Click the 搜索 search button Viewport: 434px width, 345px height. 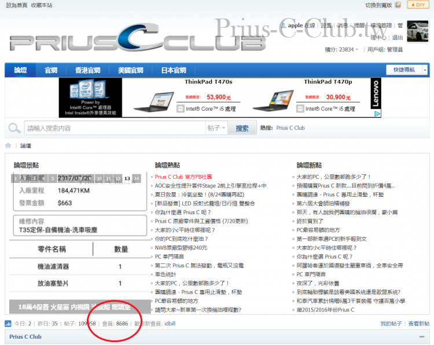coord(242,128)
